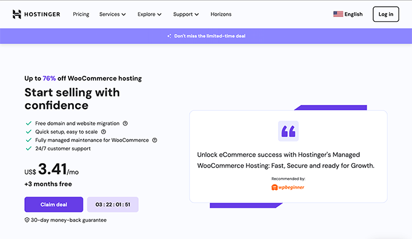Click Quick setup, easy to scale text
This screenshot has height=239, width=412.
coord(66,132)
